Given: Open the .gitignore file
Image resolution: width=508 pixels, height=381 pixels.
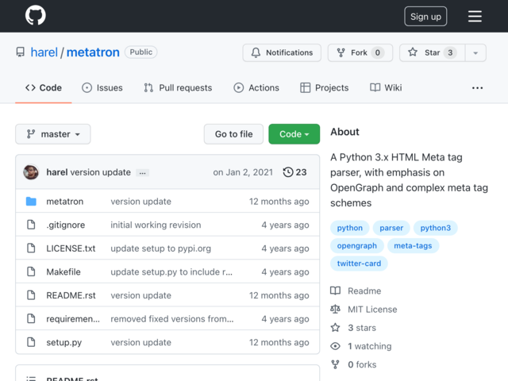Looking at the screenshot, I should 66,225.
